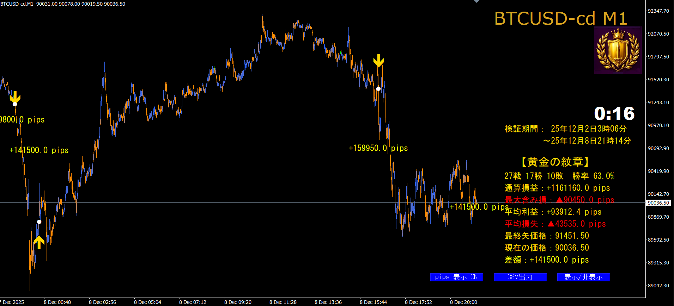674x306 pixels.
Task: Click the 89592.50 price scale label
Action: tap(658, 240)
